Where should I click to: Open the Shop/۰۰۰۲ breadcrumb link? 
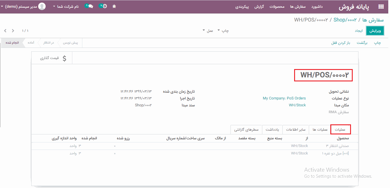(x=345, y=20)
